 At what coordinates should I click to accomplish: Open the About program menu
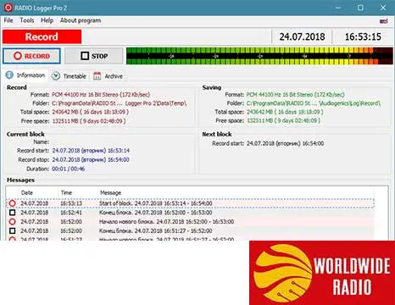click(81, 20)
